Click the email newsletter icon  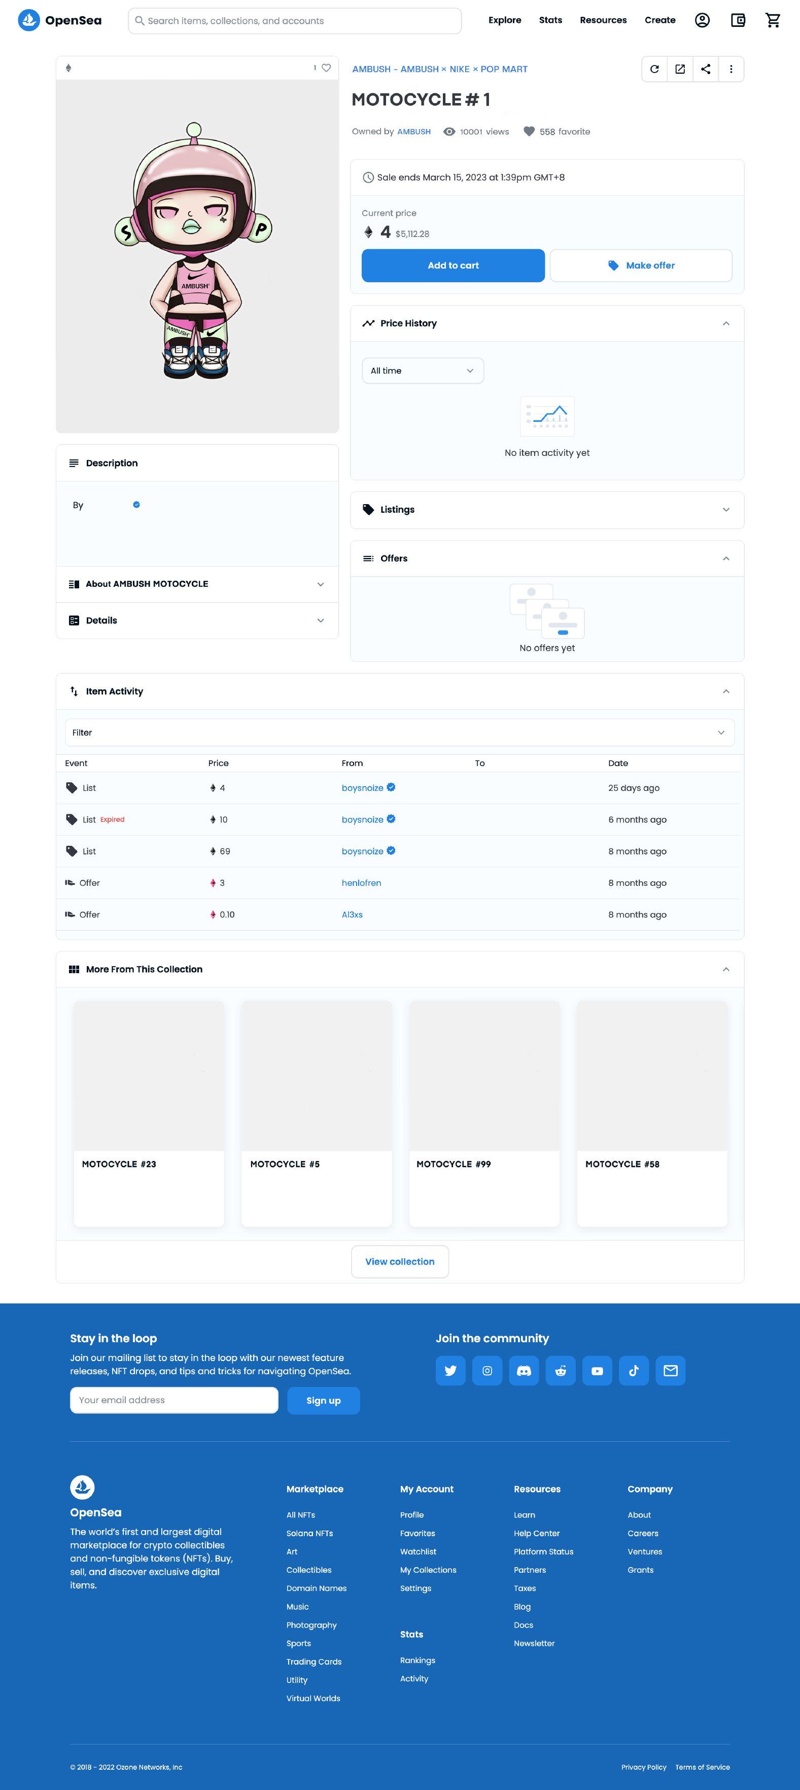pos(671,1370)
